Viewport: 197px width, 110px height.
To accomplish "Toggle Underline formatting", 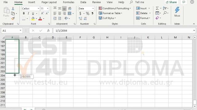I will pyautogui.click(x=33, y=13).
